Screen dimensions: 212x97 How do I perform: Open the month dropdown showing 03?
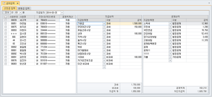[20, 13]
